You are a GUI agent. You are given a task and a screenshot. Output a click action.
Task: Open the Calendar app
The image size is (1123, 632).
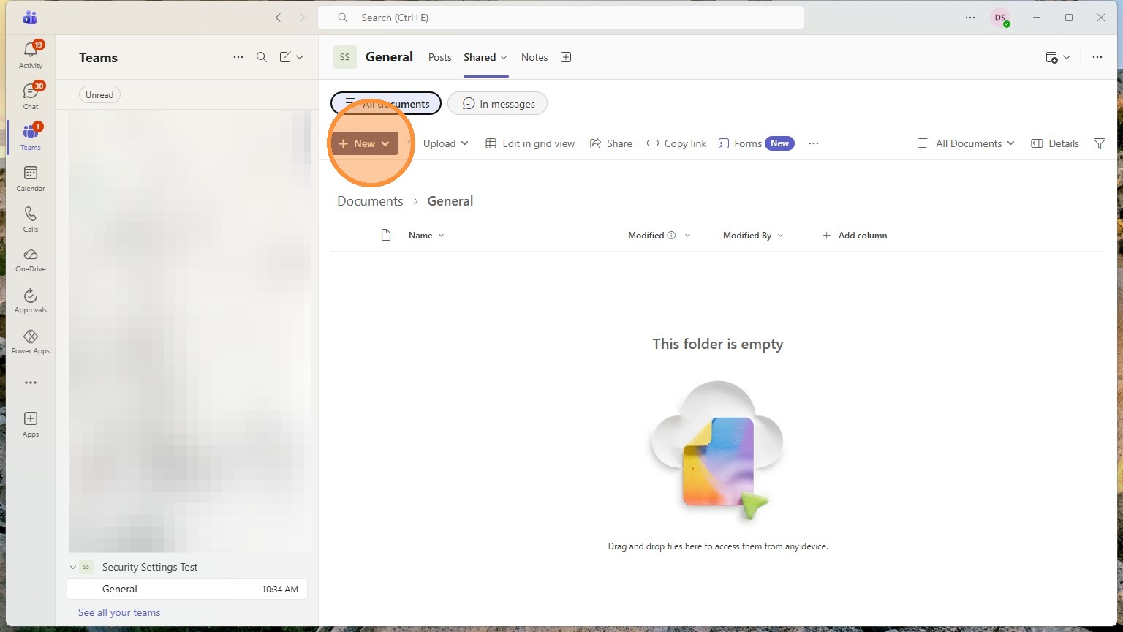pos(30,178)
